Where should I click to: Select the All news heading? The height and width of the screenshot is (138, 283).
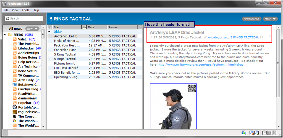(x=15, y=29)
